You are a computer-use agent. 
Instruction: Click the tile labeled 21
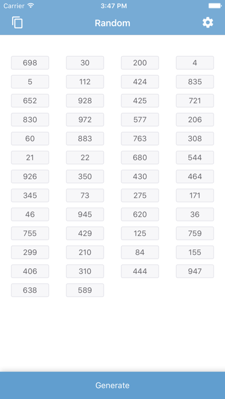tap(30, 158)
